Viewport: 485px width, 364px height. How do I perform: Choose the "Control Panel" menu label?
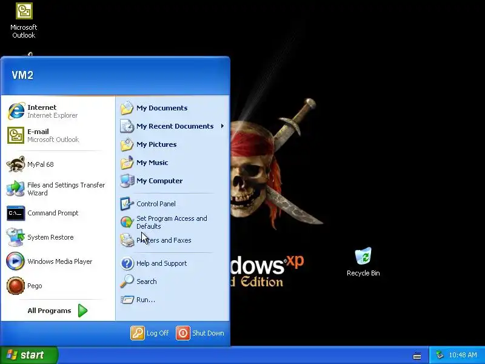coord(156,204)
